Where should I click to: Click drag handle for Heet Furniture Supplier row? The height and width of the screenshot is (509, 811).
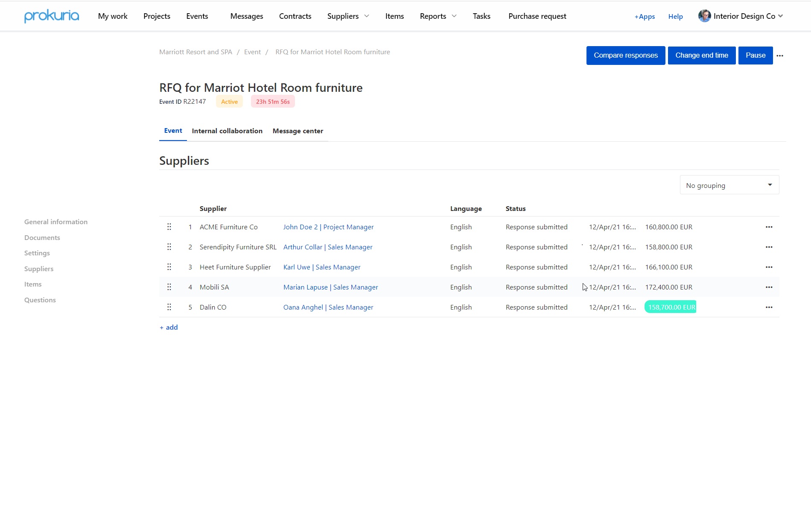click(169, 267)
